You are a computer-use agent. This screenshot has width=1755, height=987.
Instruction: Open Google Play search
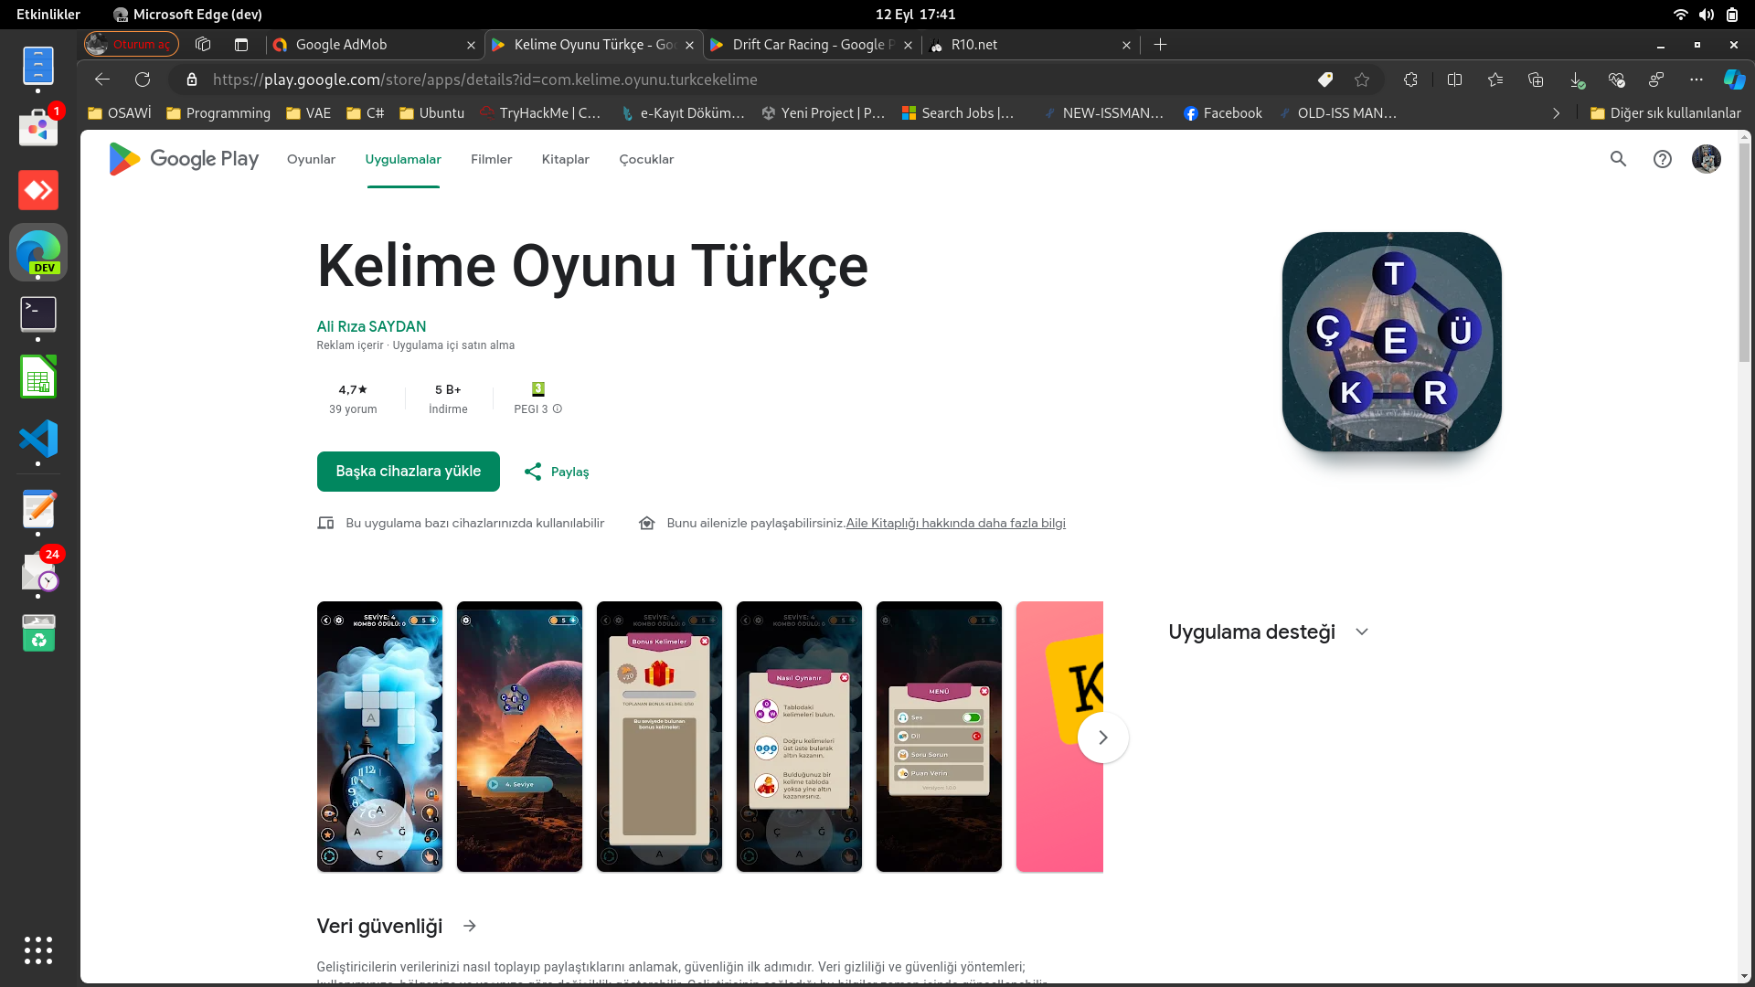[1618, 159]
